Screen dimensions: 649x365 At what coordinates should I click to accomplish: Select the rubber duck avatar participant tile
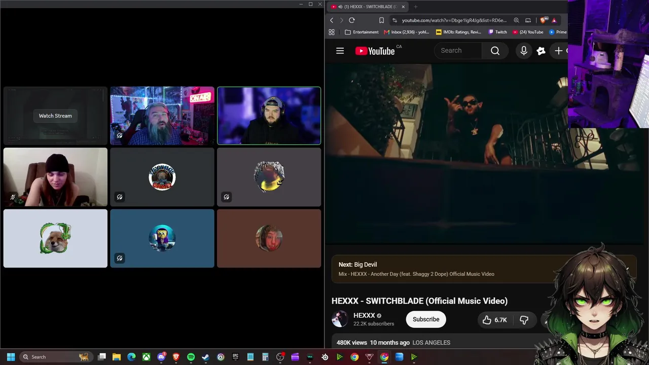(269, 177)
